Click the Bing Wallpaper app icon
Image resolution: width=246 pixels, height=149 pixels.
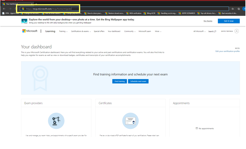pos(24,21)
